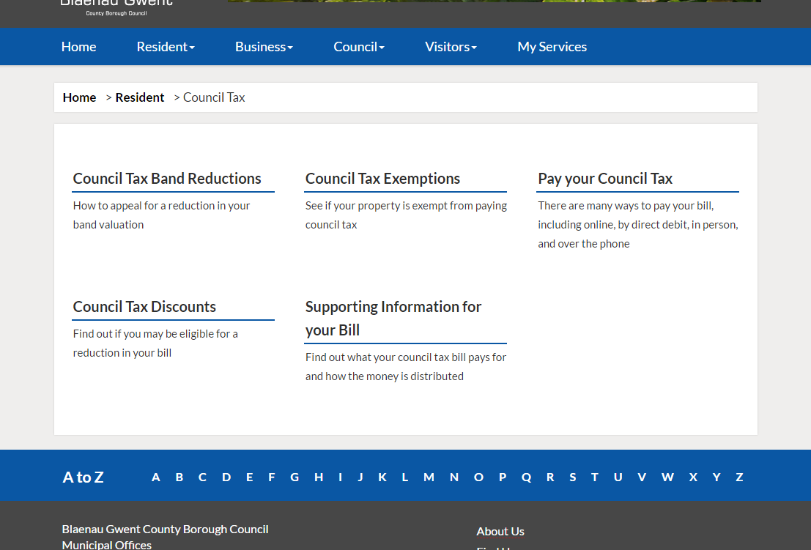Open the Resident dropdown menu
The height and width of the screenshot is (550, 811).
tap(166, 47)
